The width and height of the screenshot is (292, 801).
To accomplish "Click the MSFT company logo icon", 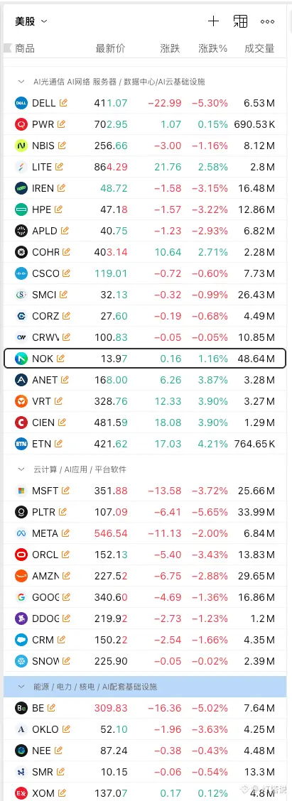I will click(x=21, y=491).
